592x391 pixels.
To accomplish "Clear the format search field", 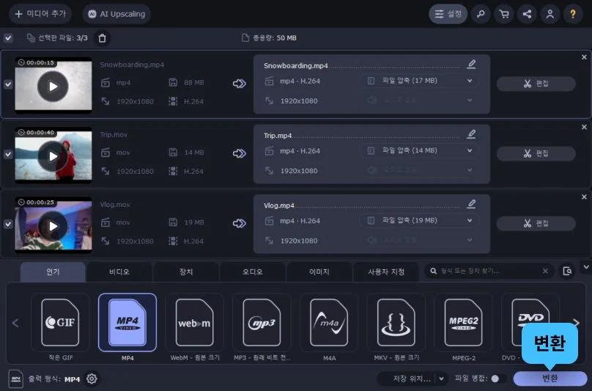I will coord(545,271).
